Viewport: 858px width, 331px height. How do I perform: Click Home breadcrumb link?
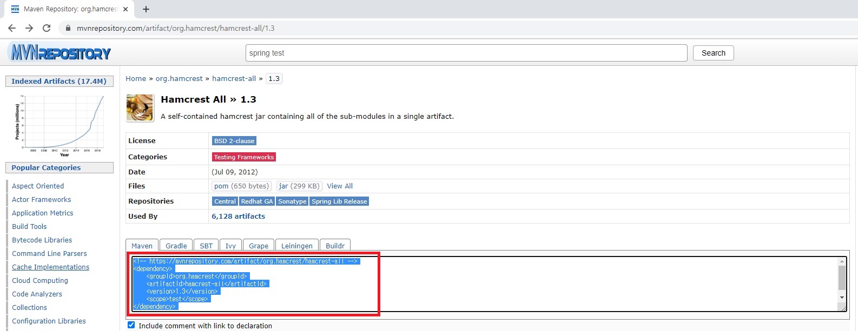(136, 78)
